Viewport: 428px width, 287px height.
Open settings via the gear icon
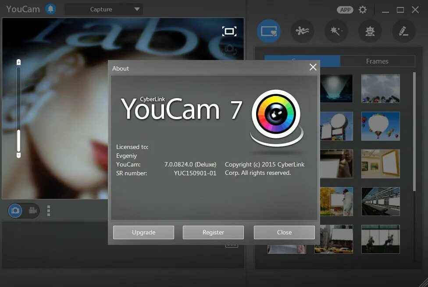pyautogui.click(x=363, y=10)
